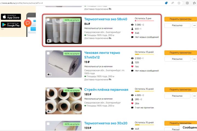The width and height of the screenshot is (197, 131).
Task: Click the 159 ₽ price text
Action: 88,128
